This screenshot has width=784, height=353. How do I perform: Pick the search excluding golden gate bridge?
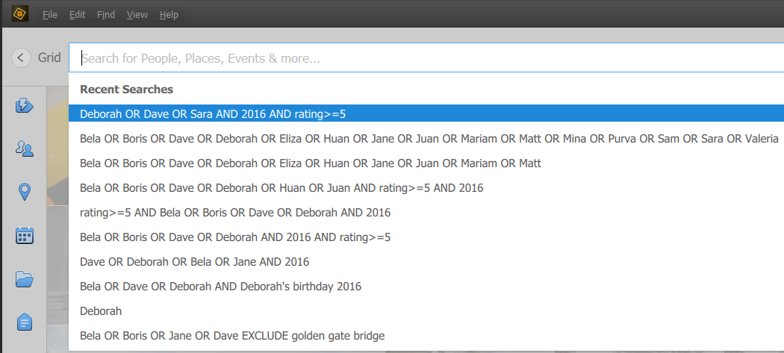232,335
